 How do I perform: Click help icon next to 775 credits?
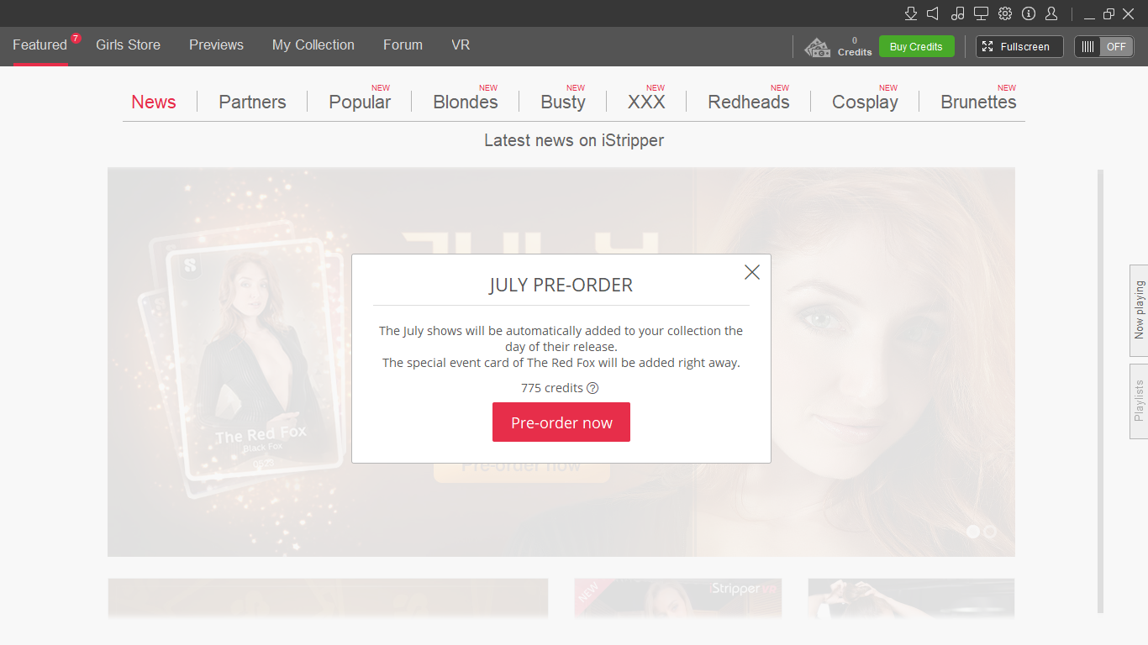(x=592, y=388)
